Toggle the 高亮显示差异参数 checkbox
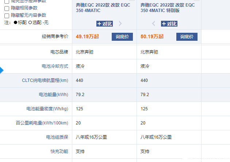The image size is (230, 162). [7, 1]
